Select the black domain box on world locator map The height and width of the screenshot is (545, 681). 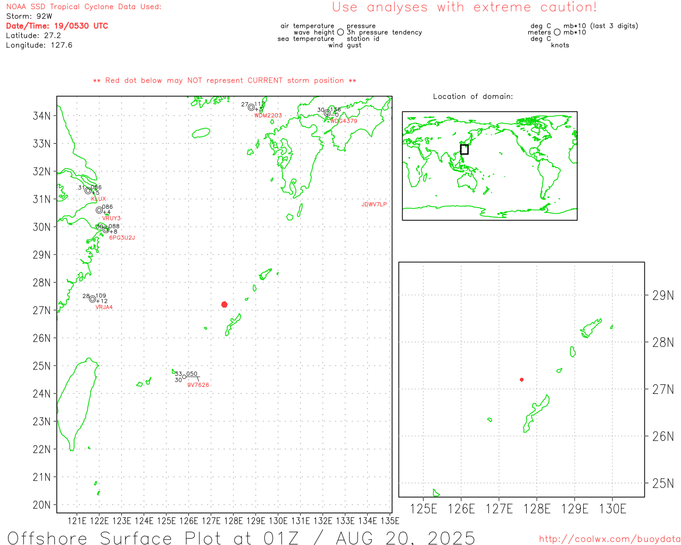[464, 150]
